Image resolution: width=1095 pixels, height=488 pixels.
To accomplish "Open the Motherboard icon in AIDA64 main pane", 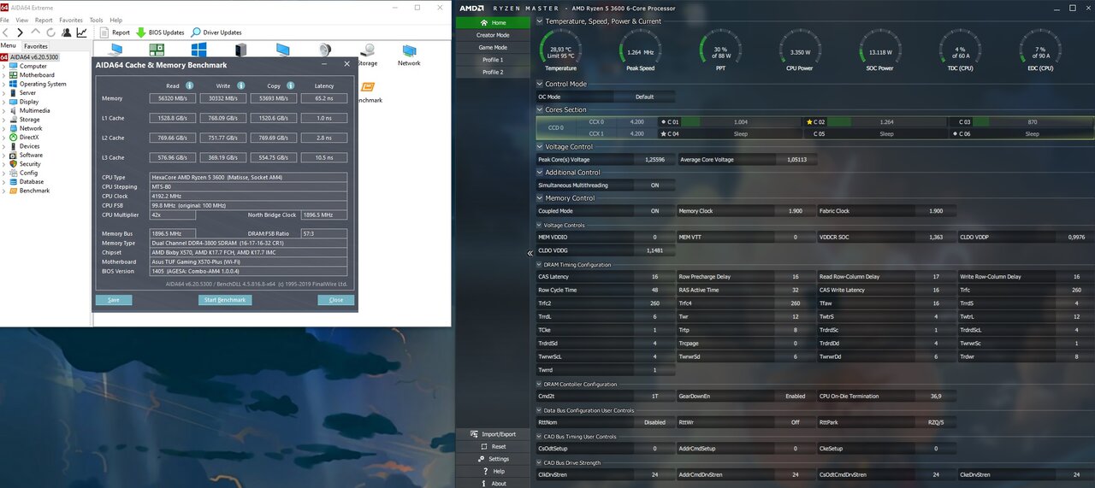I will pyautogui.click(x=157, y=50).
